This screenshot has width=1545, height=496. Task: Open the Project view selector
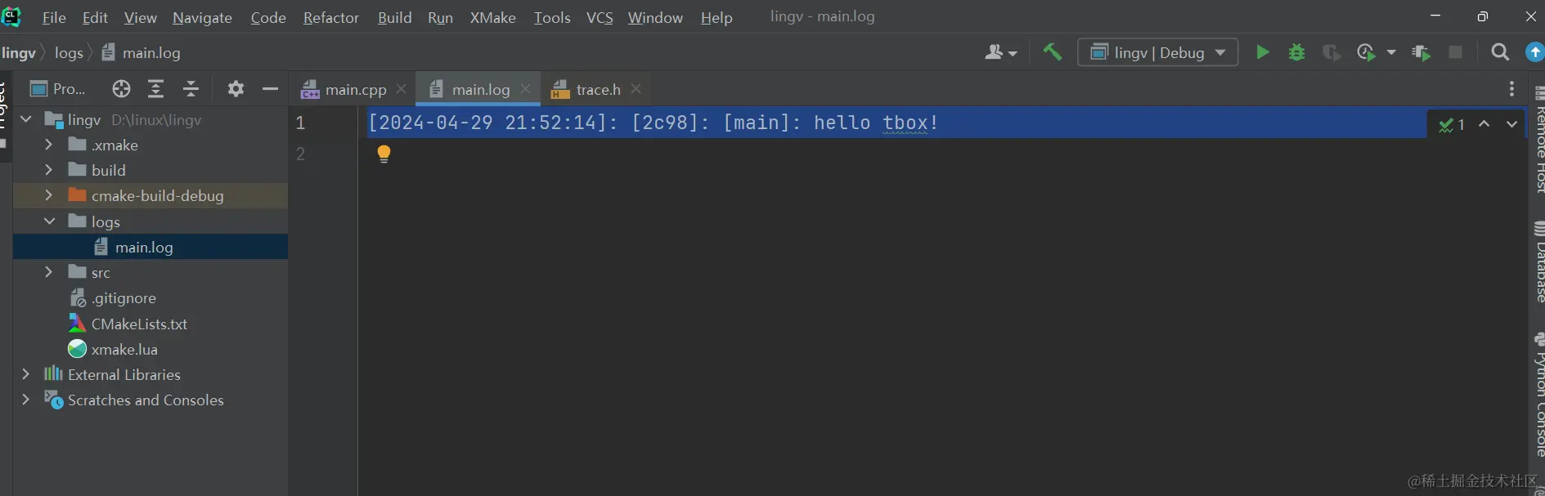57,89
